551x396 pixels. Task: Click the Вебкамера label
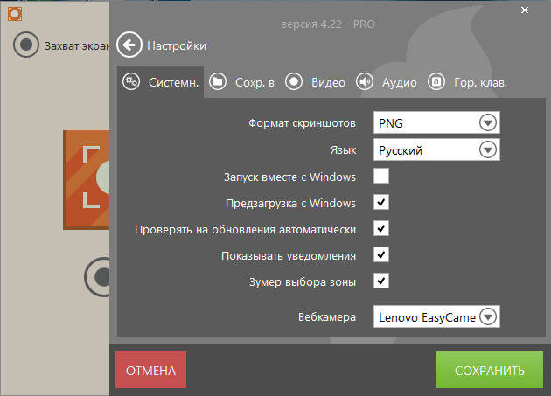pos(327,317)
